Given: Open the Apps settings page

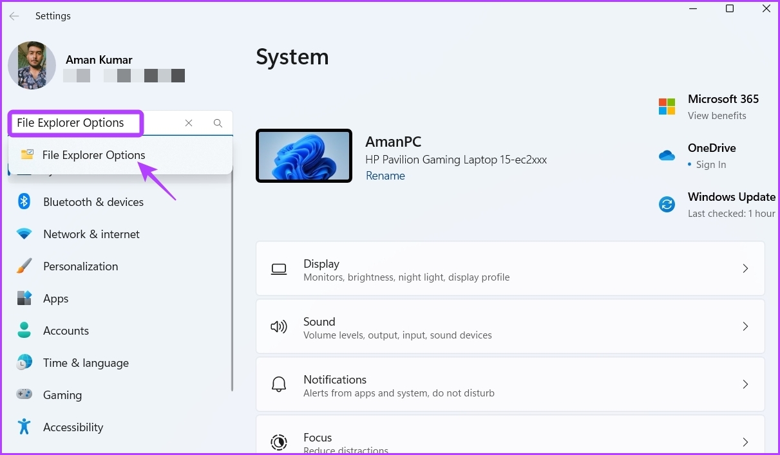Looking at the screenshot, I should [x=55, y=299].
